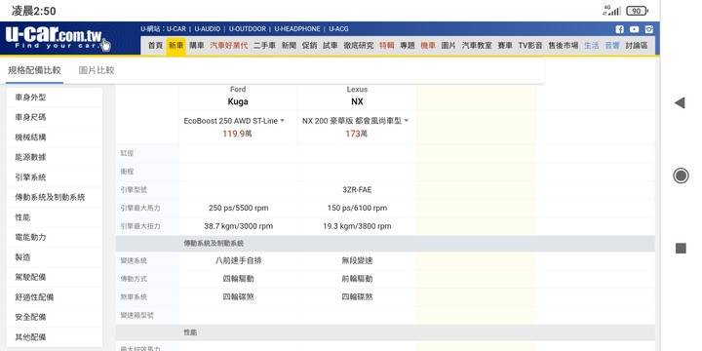Screen dimensions: 702x351
Task: Jump to 機械結構 section in sidebar
Action: (55, 137)
